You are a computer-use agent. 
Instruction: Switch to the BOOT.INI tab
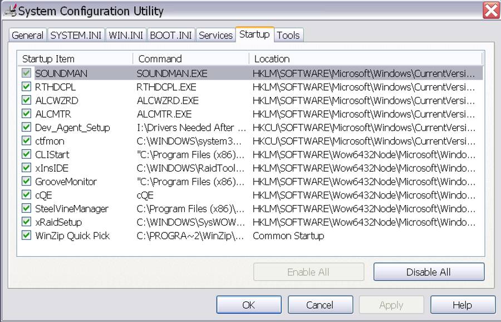pyautogui.click(x=171, y=35)
